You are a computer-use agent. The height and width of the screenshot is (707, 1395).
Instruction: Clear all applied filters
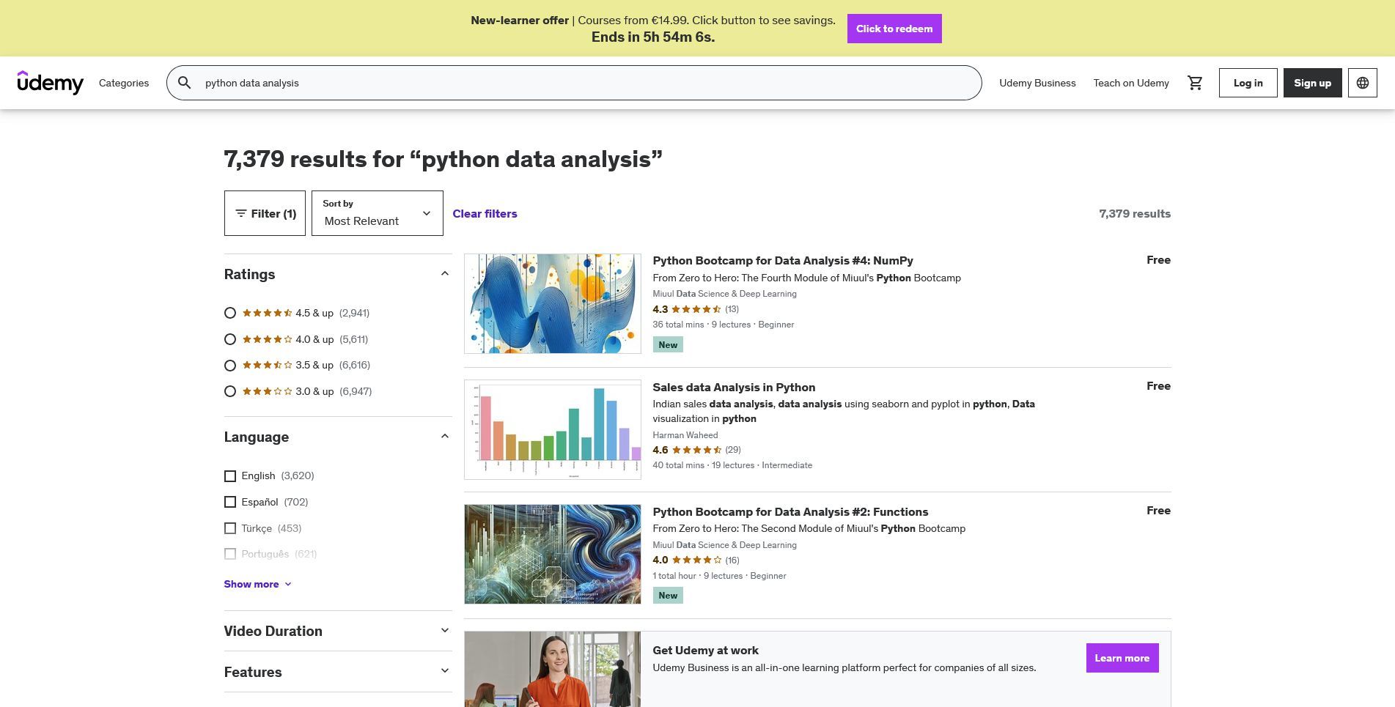485,213
